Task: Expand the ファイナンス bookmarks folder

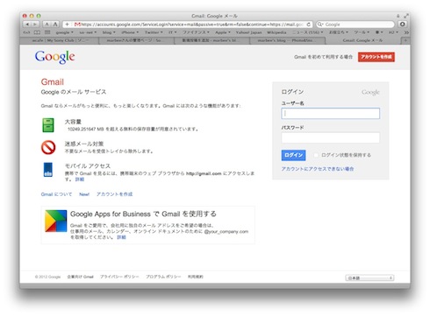Action: [x=196, y=32]
